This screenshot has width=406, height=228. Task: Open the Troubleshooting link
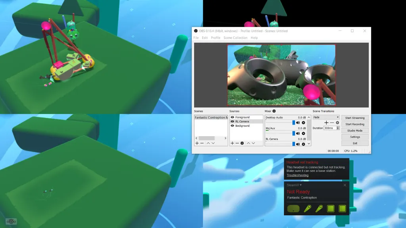(x=298, y=175)
